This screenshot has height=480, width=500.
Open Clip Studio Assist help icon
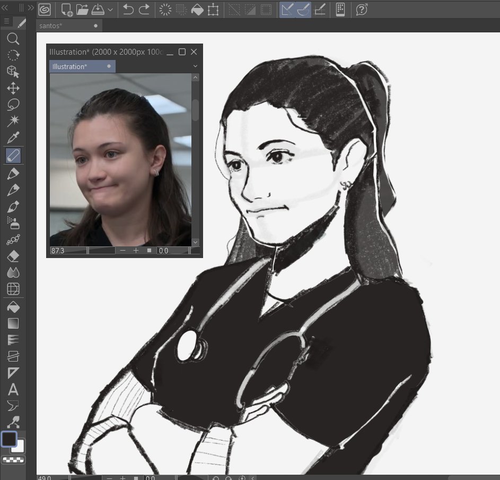click(x=362, y=10)
